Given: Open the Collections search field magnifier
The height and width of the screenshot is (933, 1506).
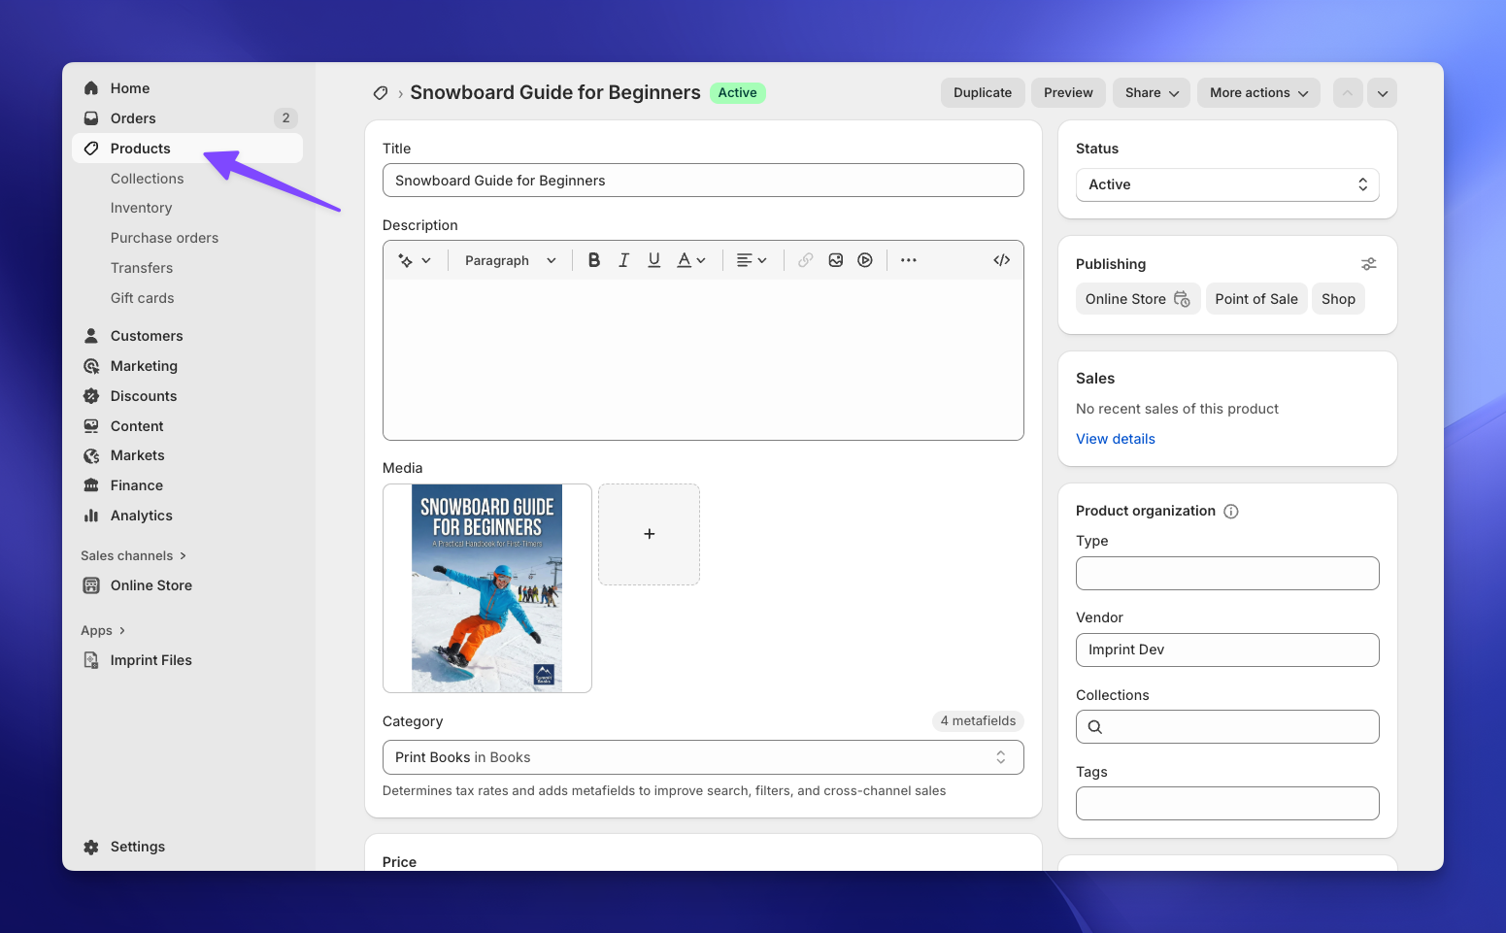Looking at the screenshot, I should click(1094, 726).
